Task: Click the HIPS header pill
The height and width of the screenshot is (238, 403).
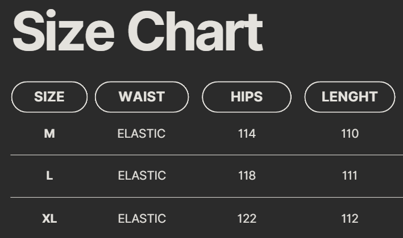Action: click(x=247, y=97)
